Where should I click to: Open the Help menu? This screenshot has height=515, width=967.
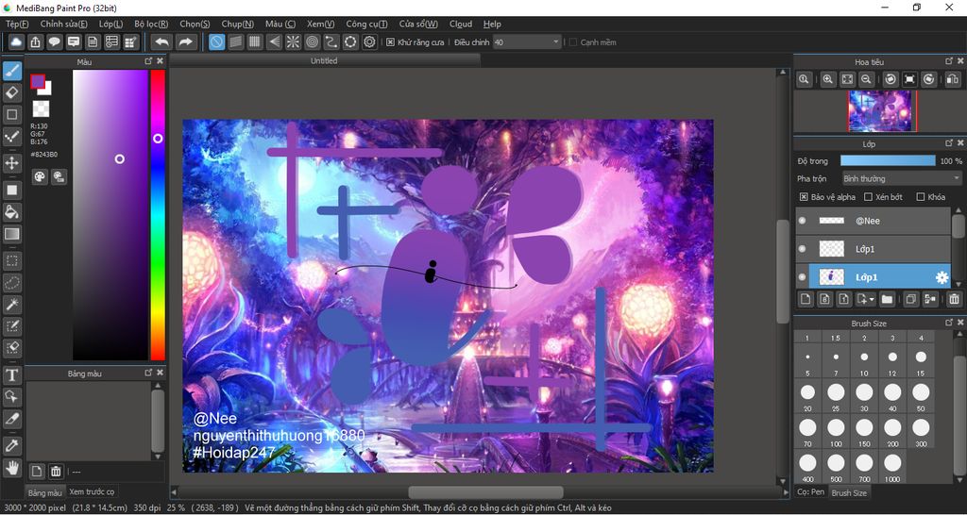[x=492, y=24]
